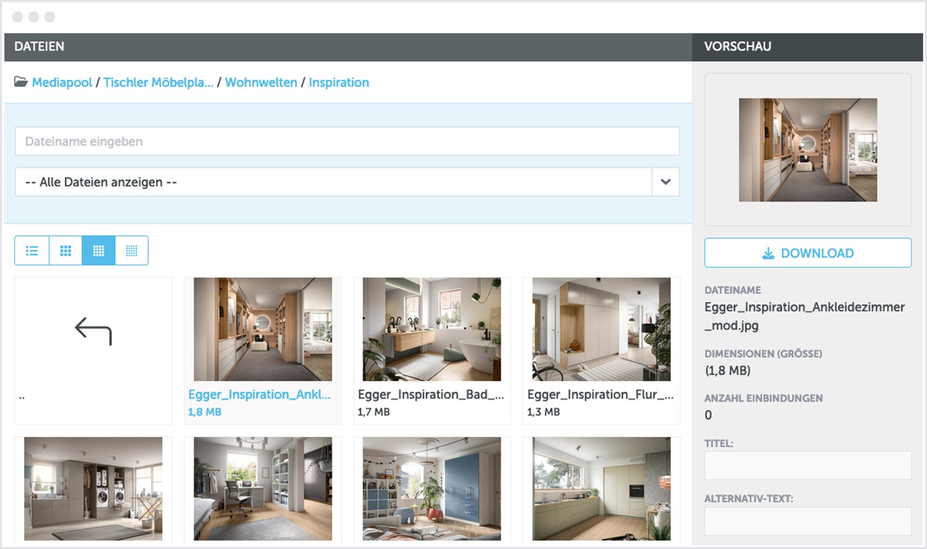This screenshot has height=549, width=927.
Task: Switch to list view layout
Action: click(x=32, y=250)
